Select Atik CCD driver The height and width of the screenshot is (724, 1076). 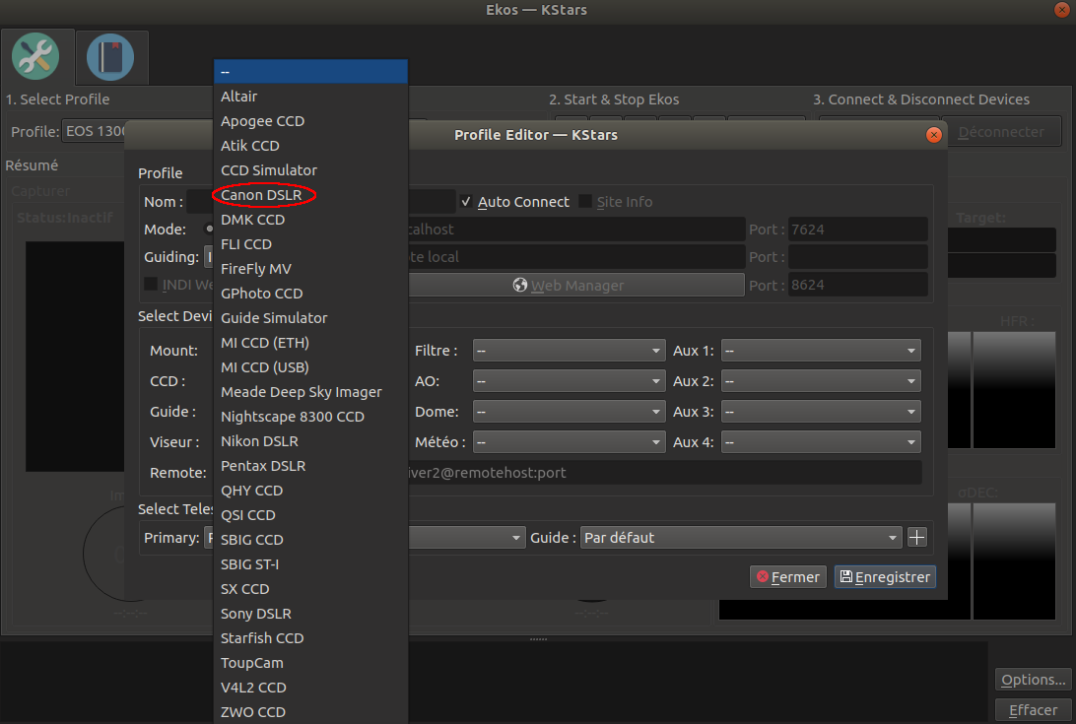tap(310, 146)
